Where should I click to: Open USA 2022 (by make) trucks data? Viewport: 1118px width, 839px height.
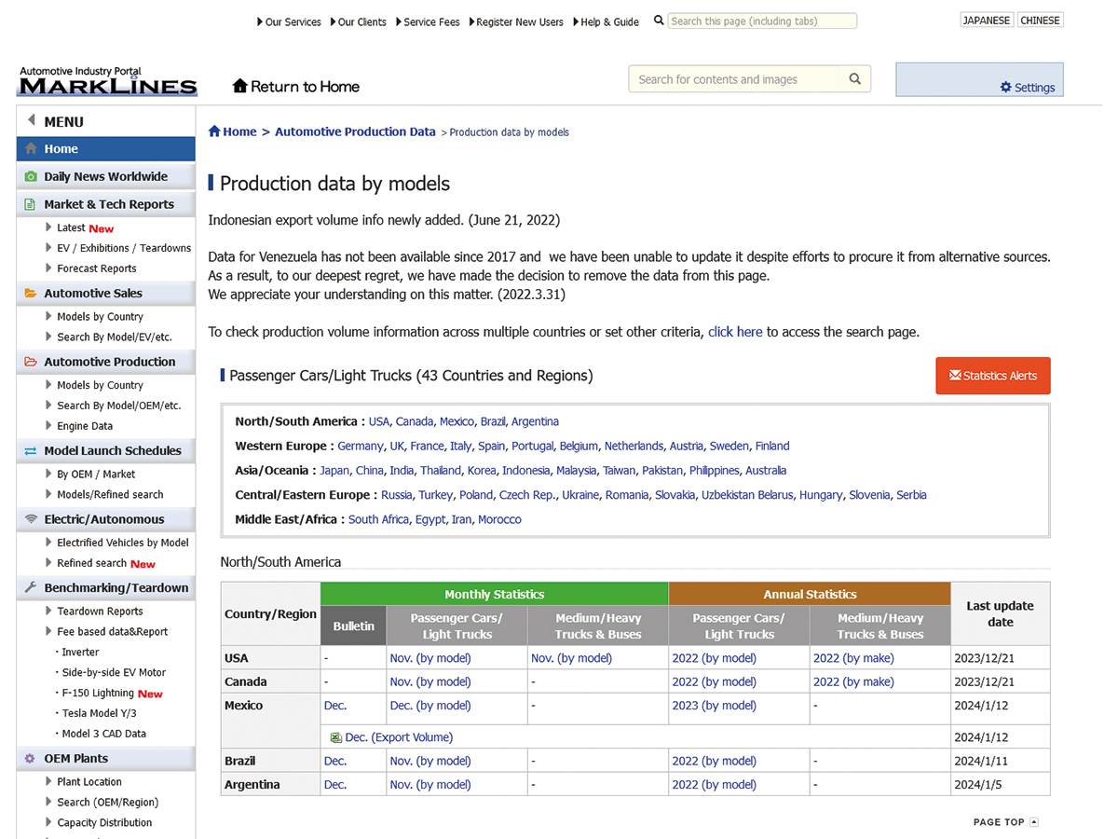[x=853, y=658]
